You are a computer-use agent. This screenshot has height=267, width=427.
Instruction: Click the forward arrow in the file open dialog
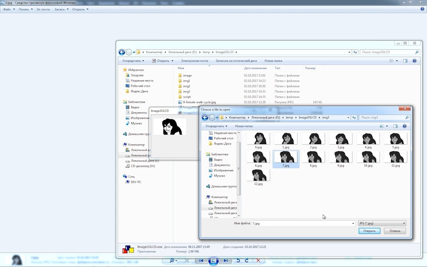(212, 117)
